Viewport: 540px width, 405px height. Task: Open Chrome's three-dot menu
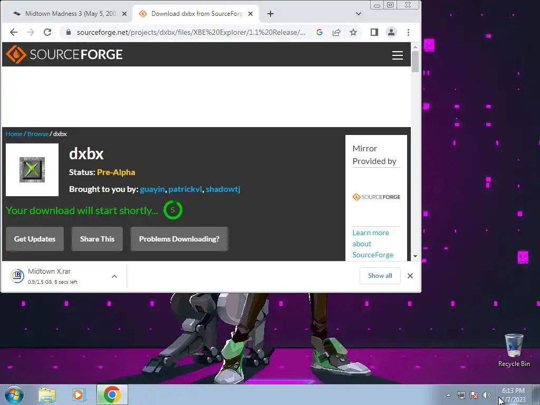click(x=409, y=32)
